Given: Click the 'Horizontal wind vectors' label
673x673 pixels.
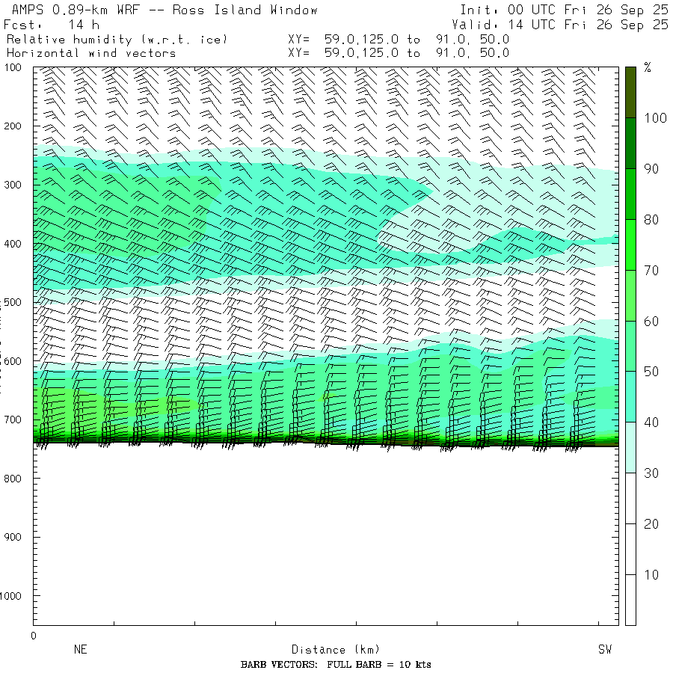Looking at the screenshot, I should pyautogui.click(x=91, y=53).
